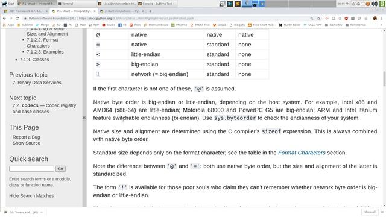Click the 'network (= big-endian)' table cell

click(x=166, y=74)
